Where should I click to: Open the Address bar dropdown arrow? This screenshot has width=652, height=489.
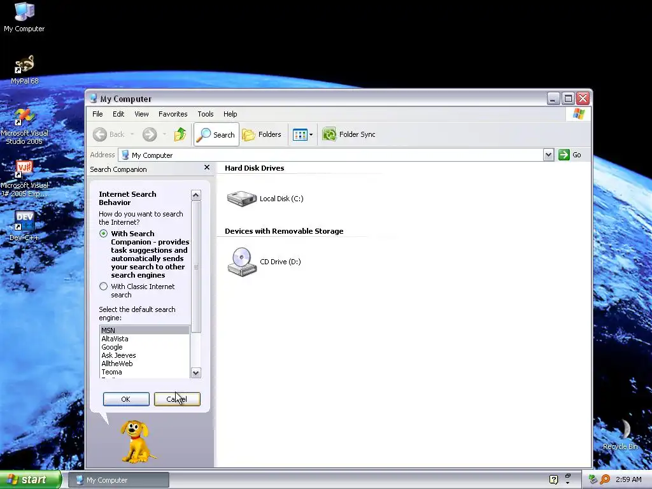[548, 155]
